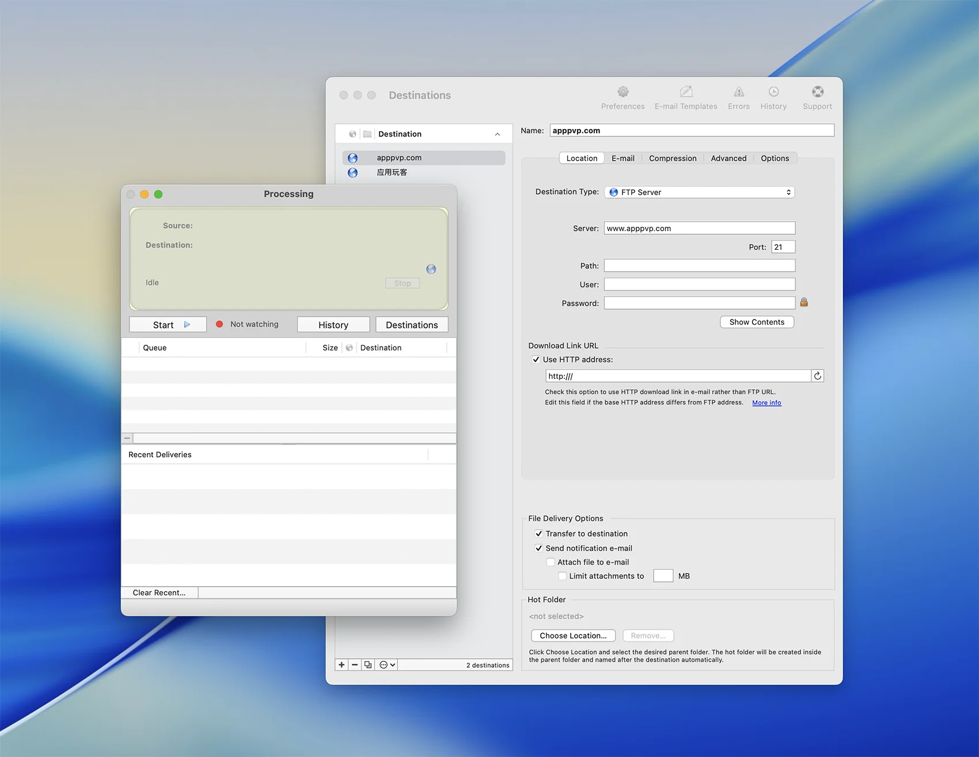Expand the action menu with ellipsis chevron

click(x=387, y=665)
